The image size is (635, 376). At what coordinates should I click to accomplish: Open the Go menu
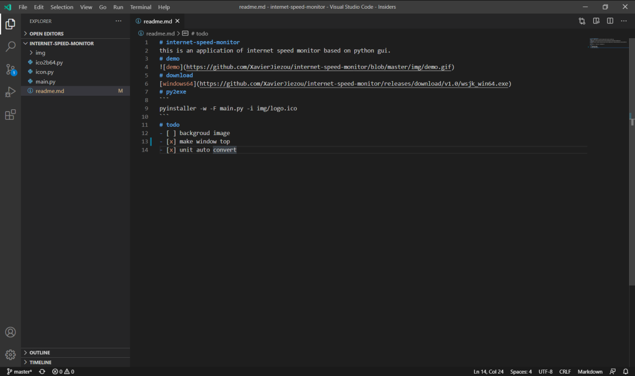[x=103, y=7]
